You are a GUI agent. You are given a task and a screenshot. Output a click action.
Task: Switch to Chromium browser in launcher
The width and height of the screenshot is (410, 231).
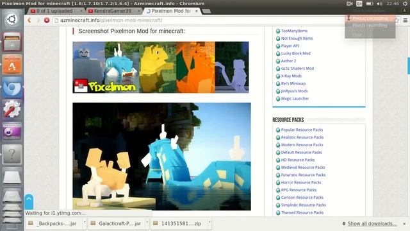tap(12, 87)
